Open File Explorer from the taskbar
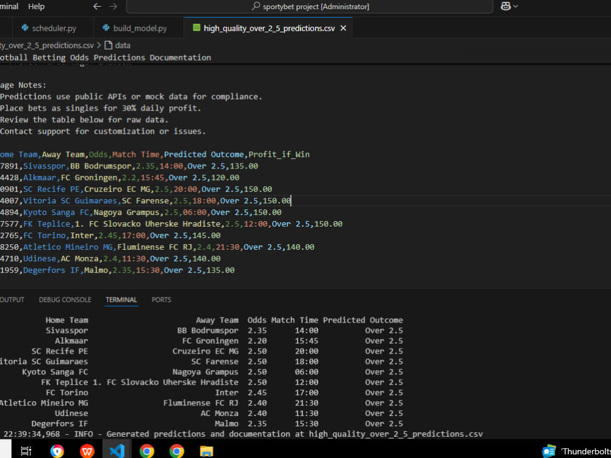The width and height of the screenshot is (611, 458). click(207, 451)
